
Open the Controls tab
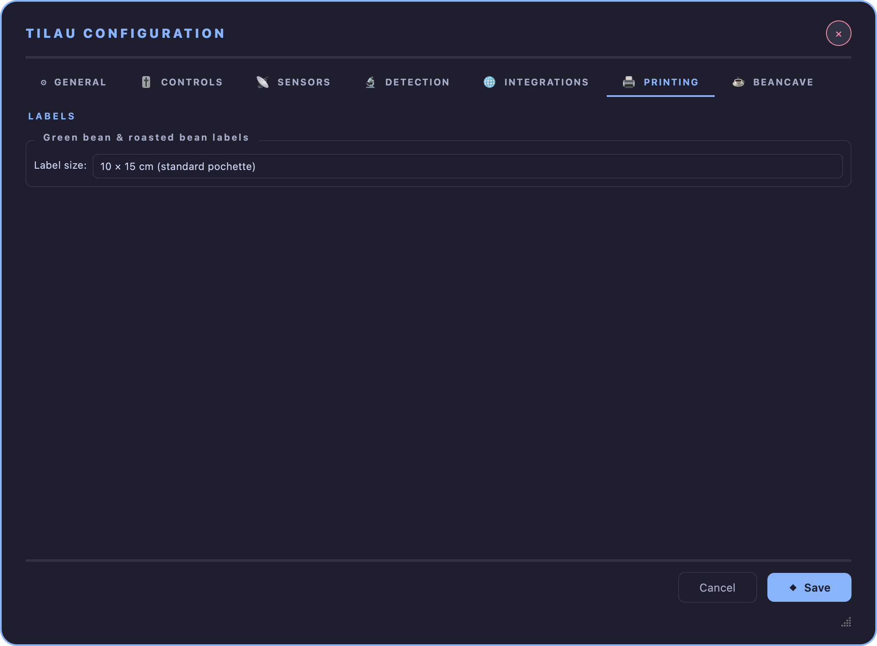pyautogui.click(x=181, y=82)
